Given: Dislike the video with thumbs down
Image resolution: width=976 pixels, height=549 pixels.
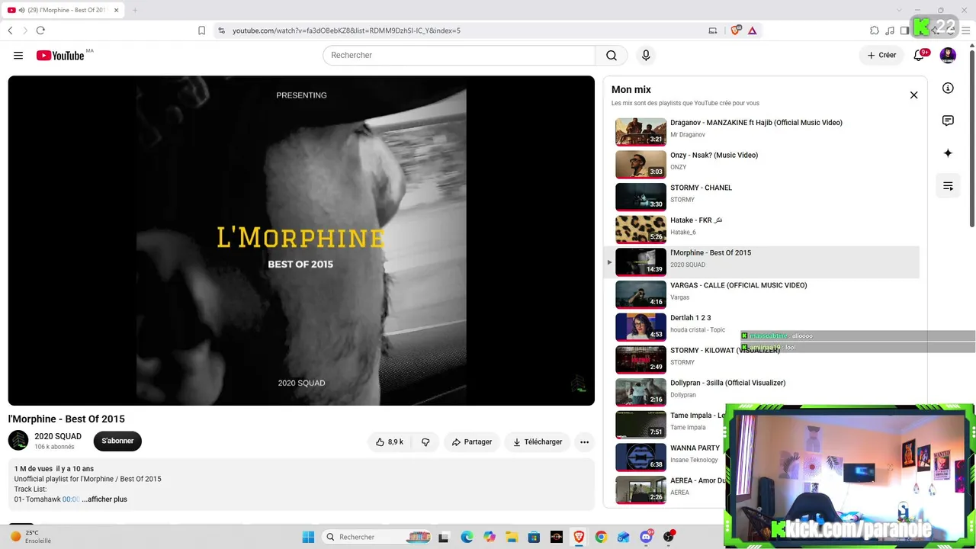Looking at the screenshot, I should click(x=425, y=441).
